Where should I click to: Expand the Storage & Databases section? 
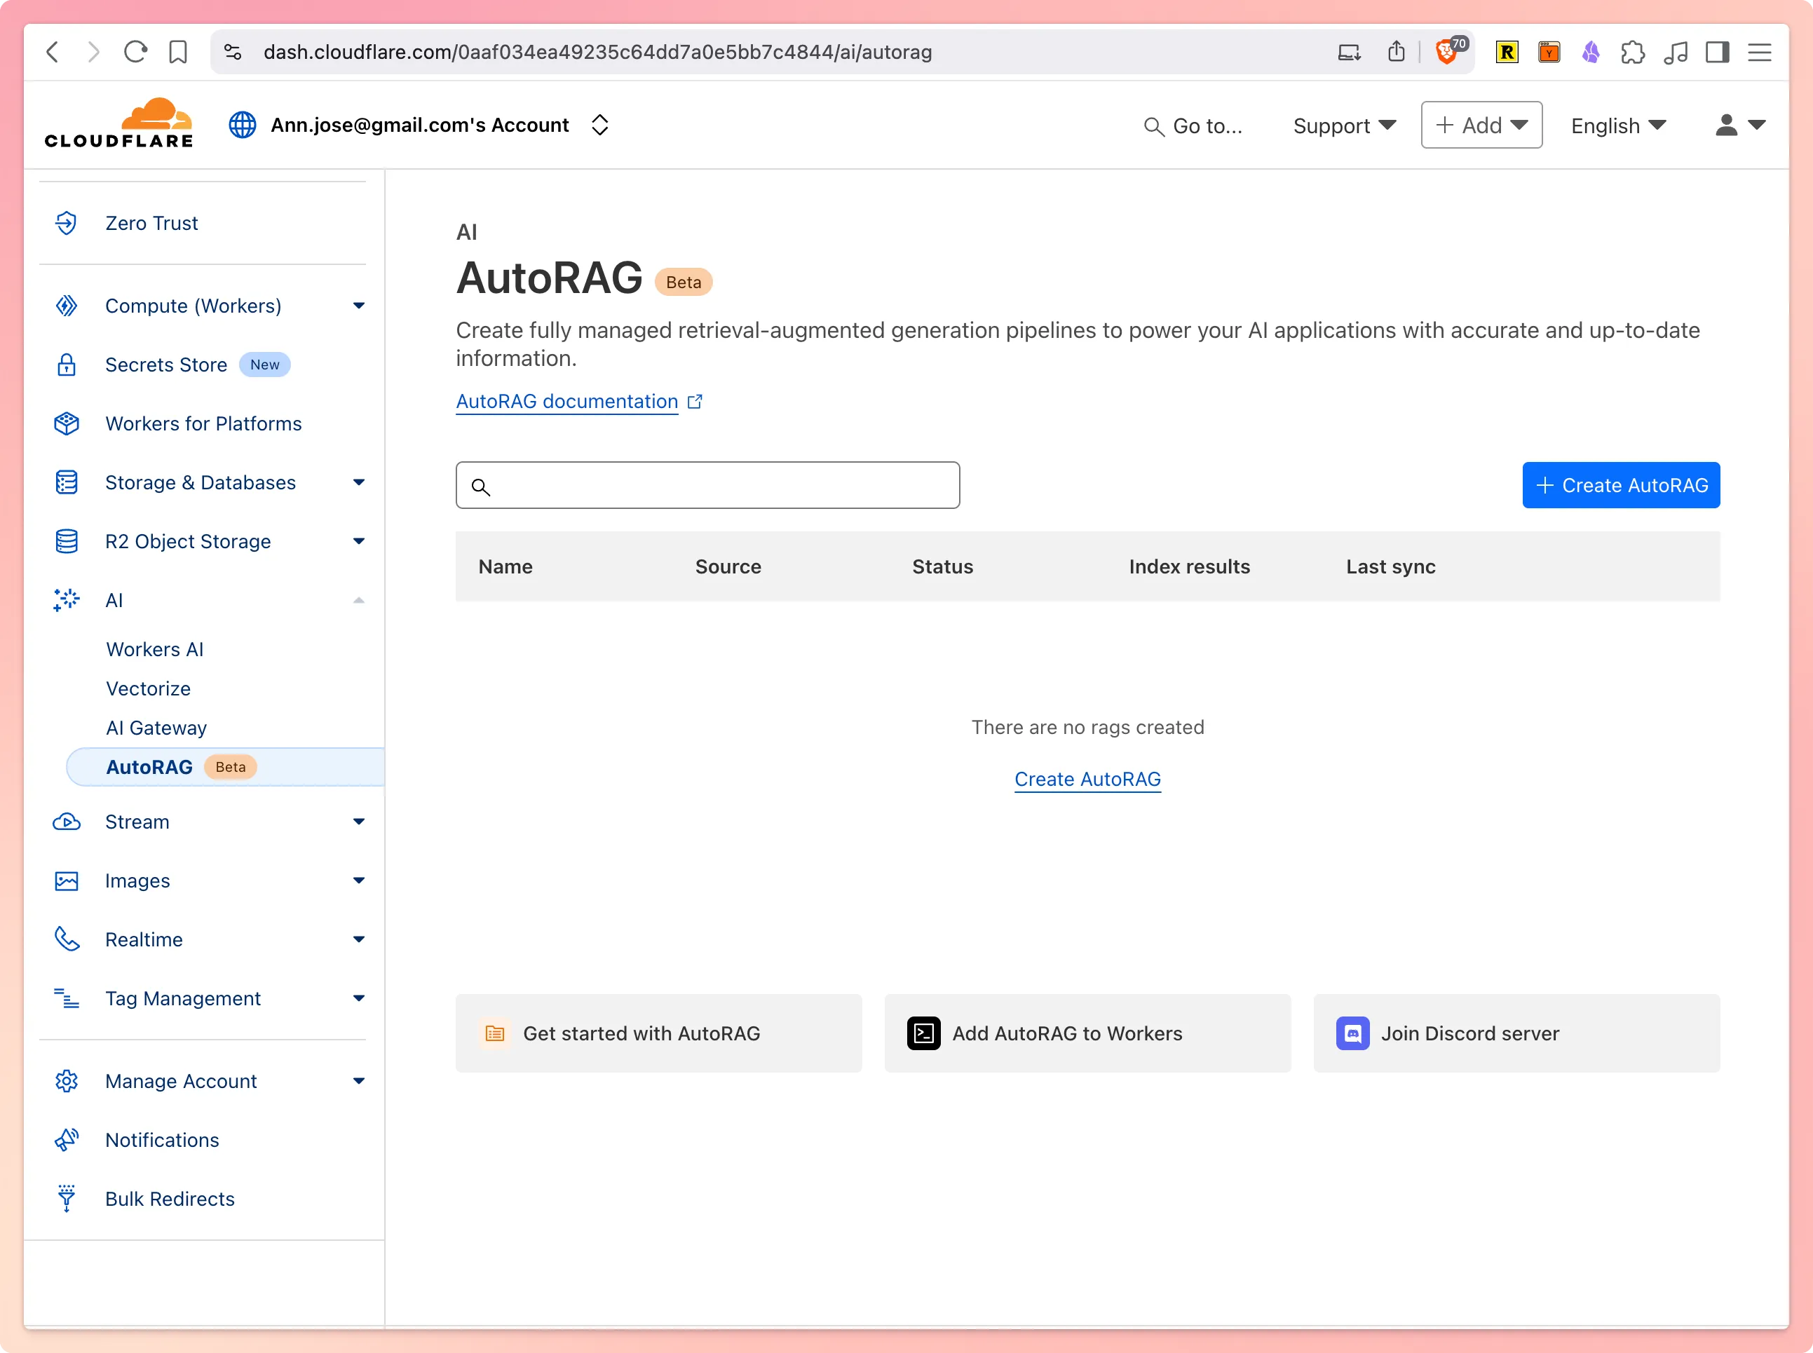pos(359,482)
